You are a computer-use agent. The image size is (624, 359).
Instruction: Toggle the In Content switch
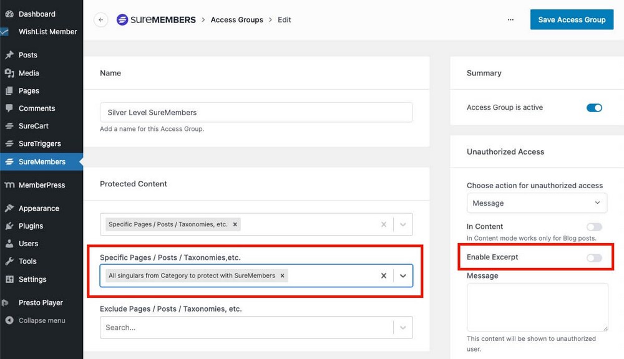[594, 227]
